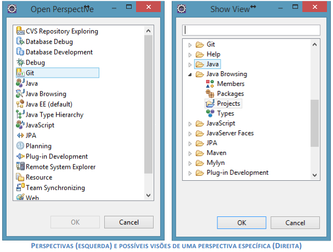Viewport: 333px width, 252px height.
Task: Click the Plug-in Development perspective icon
Action: 20,156
